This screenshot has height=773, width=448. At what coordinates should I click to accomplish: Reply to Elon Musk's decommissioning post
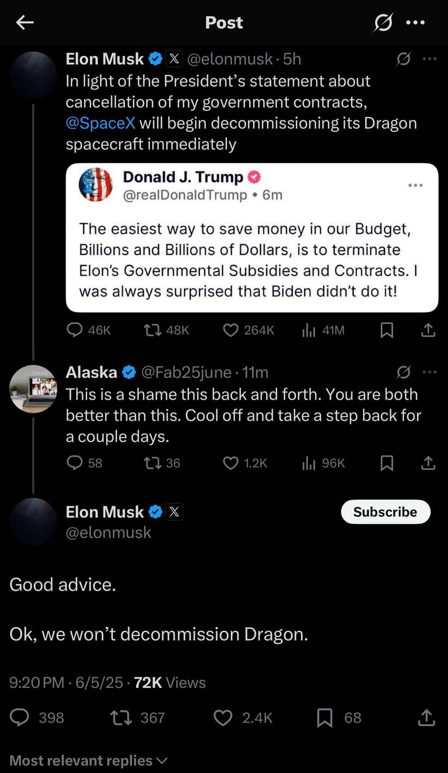click(75, 330)
